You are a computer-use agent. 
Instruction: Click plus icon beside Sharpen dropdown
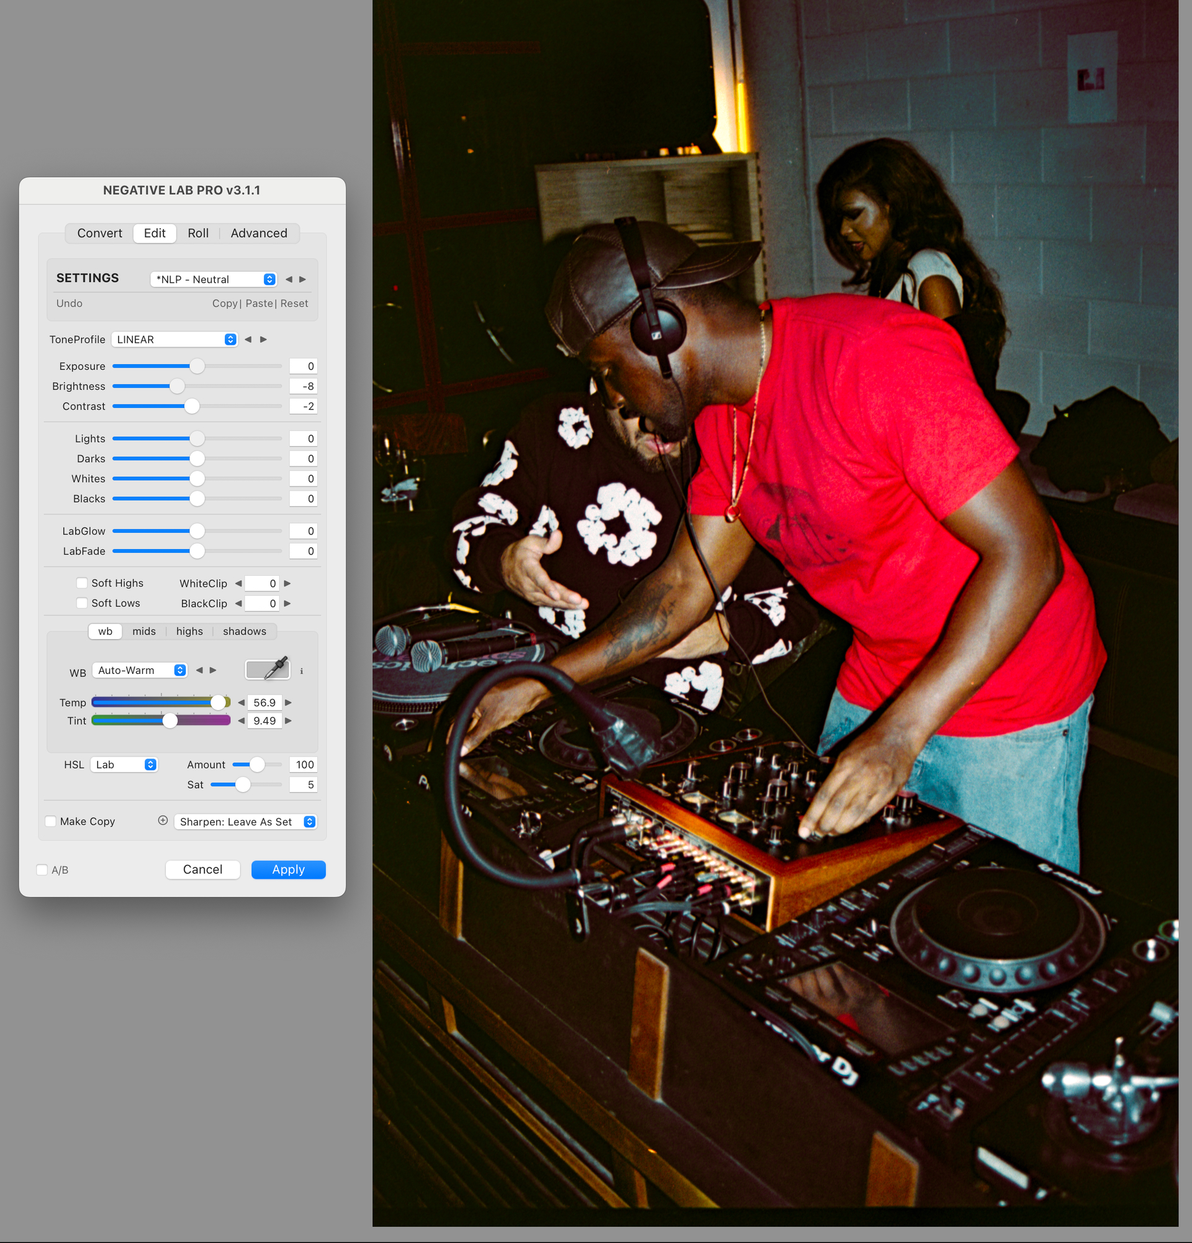163,821
